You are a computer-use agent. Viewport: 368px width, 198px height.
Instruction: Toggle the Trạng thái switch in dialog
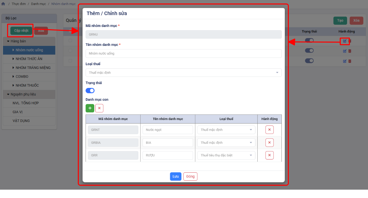pos(90,90)
